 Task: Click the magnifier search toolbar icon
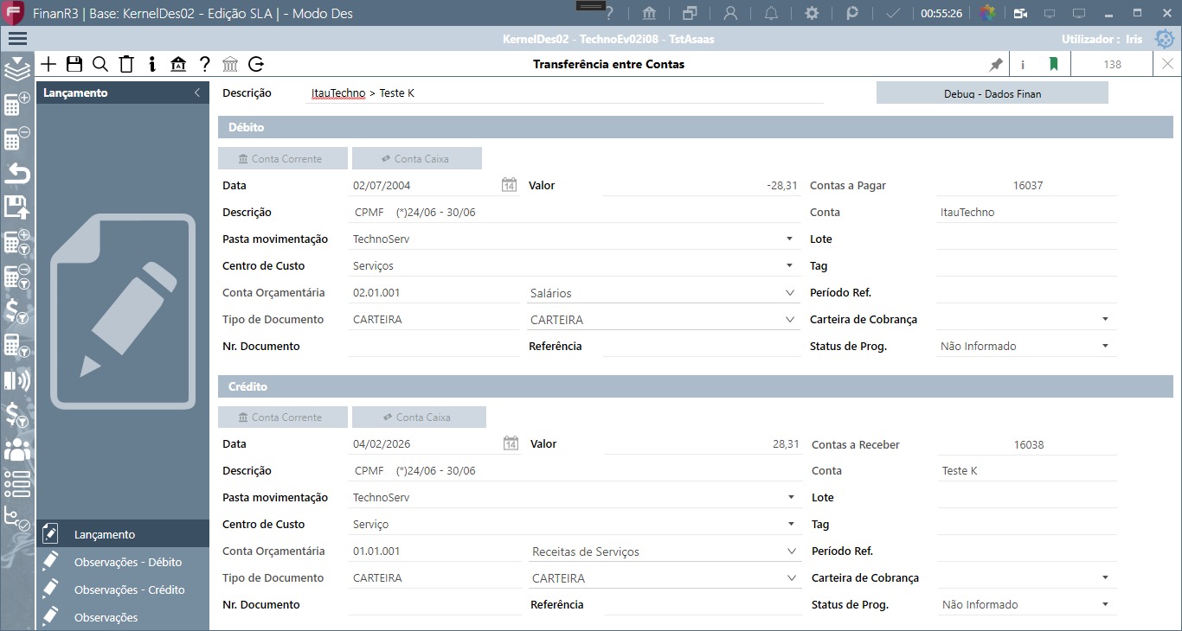(x=100, y=64)
